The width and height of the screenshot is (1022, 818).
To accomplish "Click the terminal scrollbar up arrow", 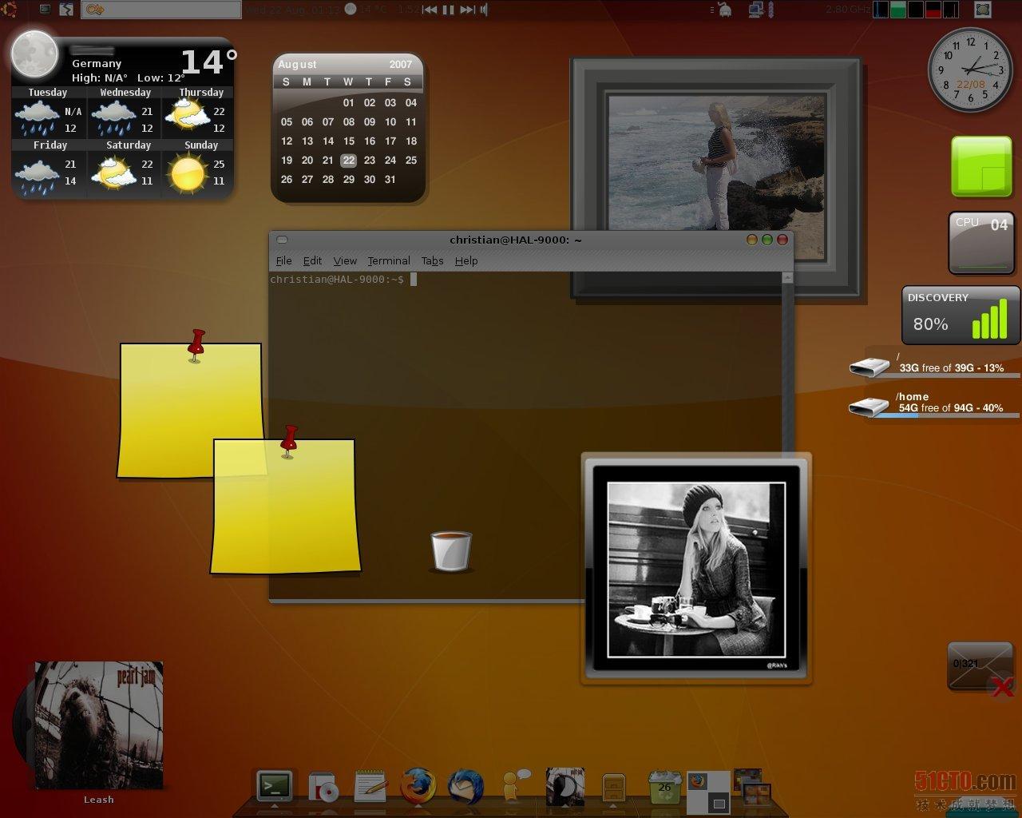I will [788, 277].
